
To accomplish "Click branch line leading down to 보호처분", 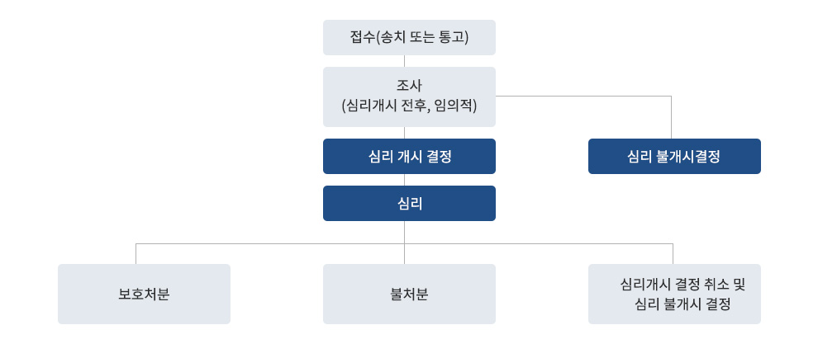I will [136, 254].
